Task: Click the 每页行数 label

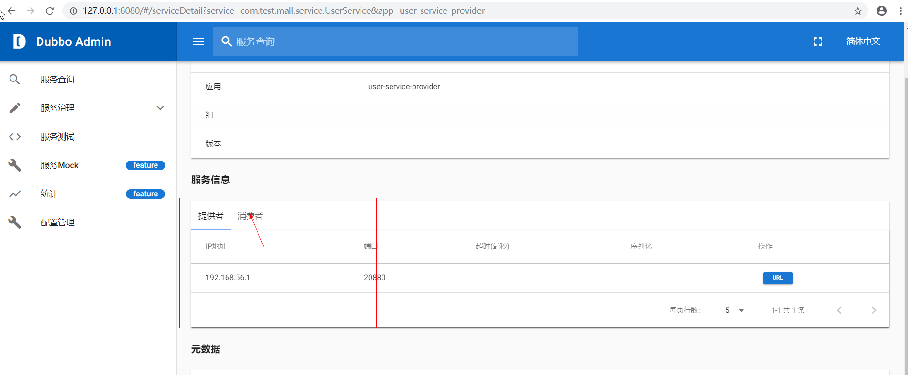Action: pos(685,310)
